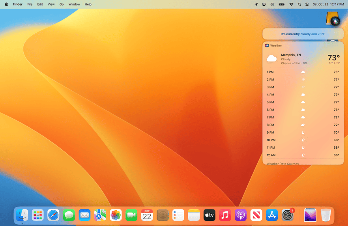
Task: Open Spotlight search
Action: click(299, 4)
